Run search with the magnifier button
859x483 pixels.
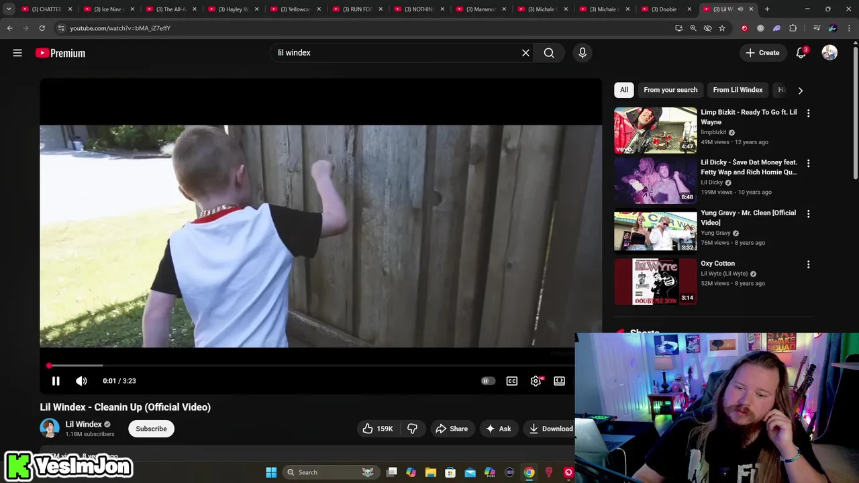(549, 53)
